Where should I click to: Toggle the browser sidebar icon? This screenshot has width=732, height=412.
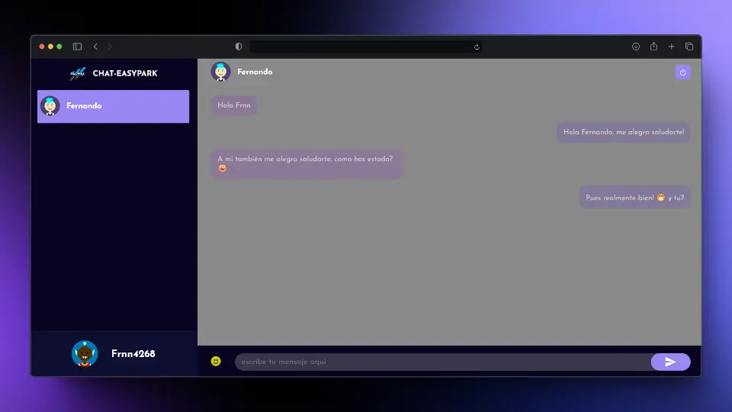tap(78, 47)
